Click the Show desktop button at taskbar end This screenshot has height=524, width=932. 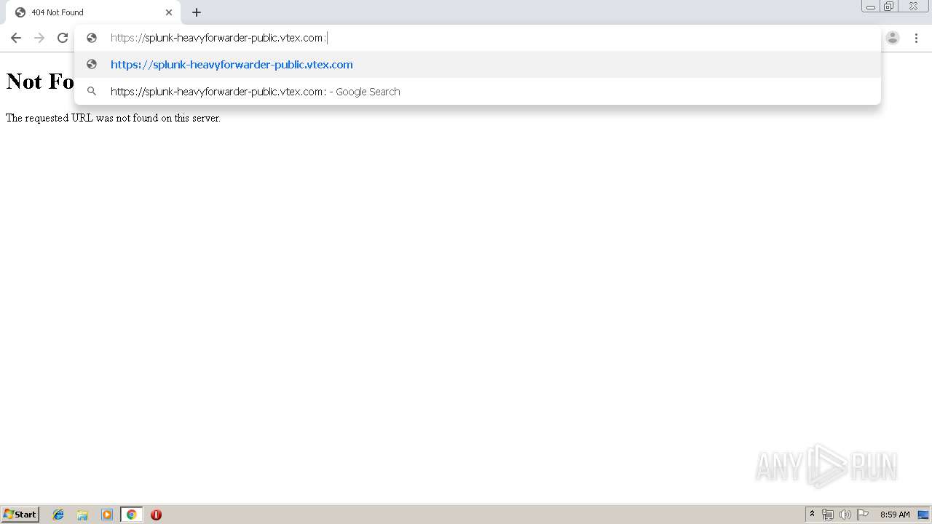point(923,515)
